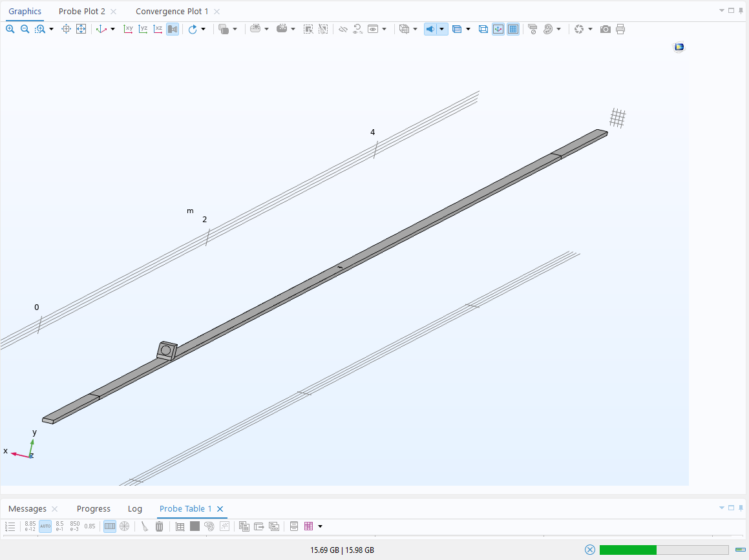Toggle the grid display button
The width and height of the screenshot is (749, 560).
pyautogui.click(x=512, y=29)
